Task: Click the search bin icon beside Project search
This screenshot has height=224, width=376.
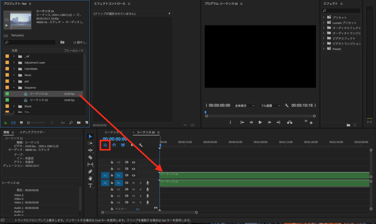Action: tap(62, 42)
